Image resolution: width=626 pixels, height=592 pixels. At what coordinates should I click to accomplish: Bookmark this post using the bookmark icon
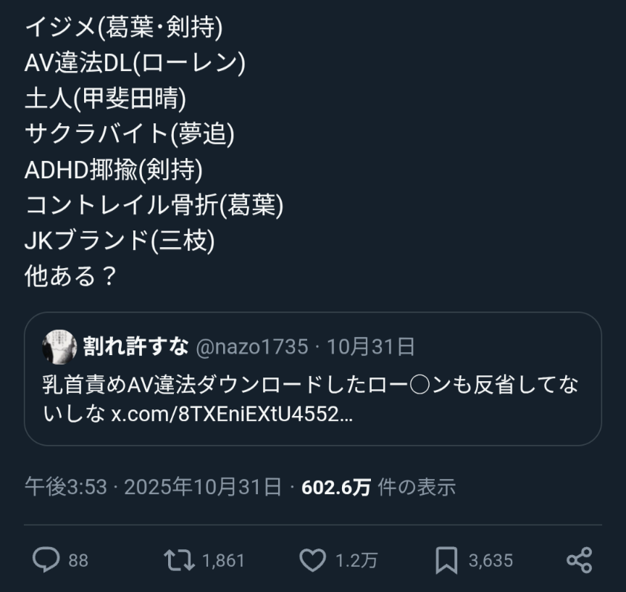(446, 560)
